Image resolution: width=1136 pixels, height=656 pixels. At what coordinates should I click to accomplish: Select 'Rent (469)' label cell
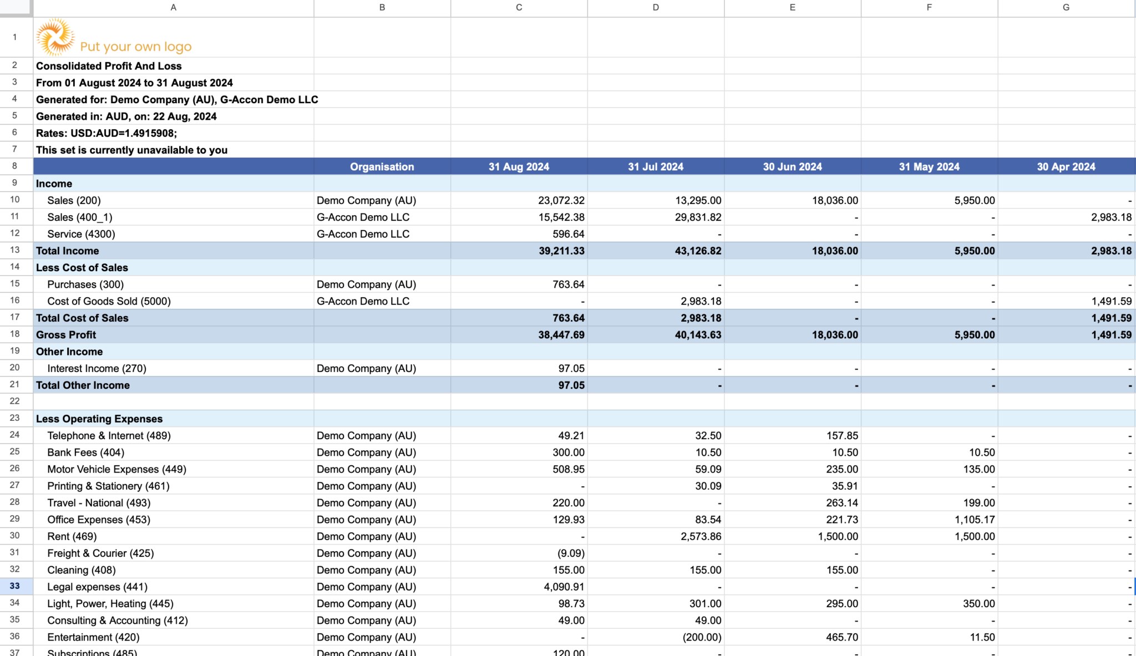point(174,536)
